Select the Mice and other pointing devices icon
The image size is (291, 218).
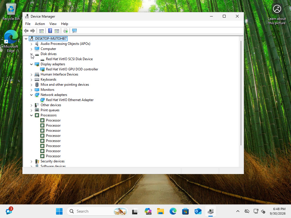click(37, 85)
